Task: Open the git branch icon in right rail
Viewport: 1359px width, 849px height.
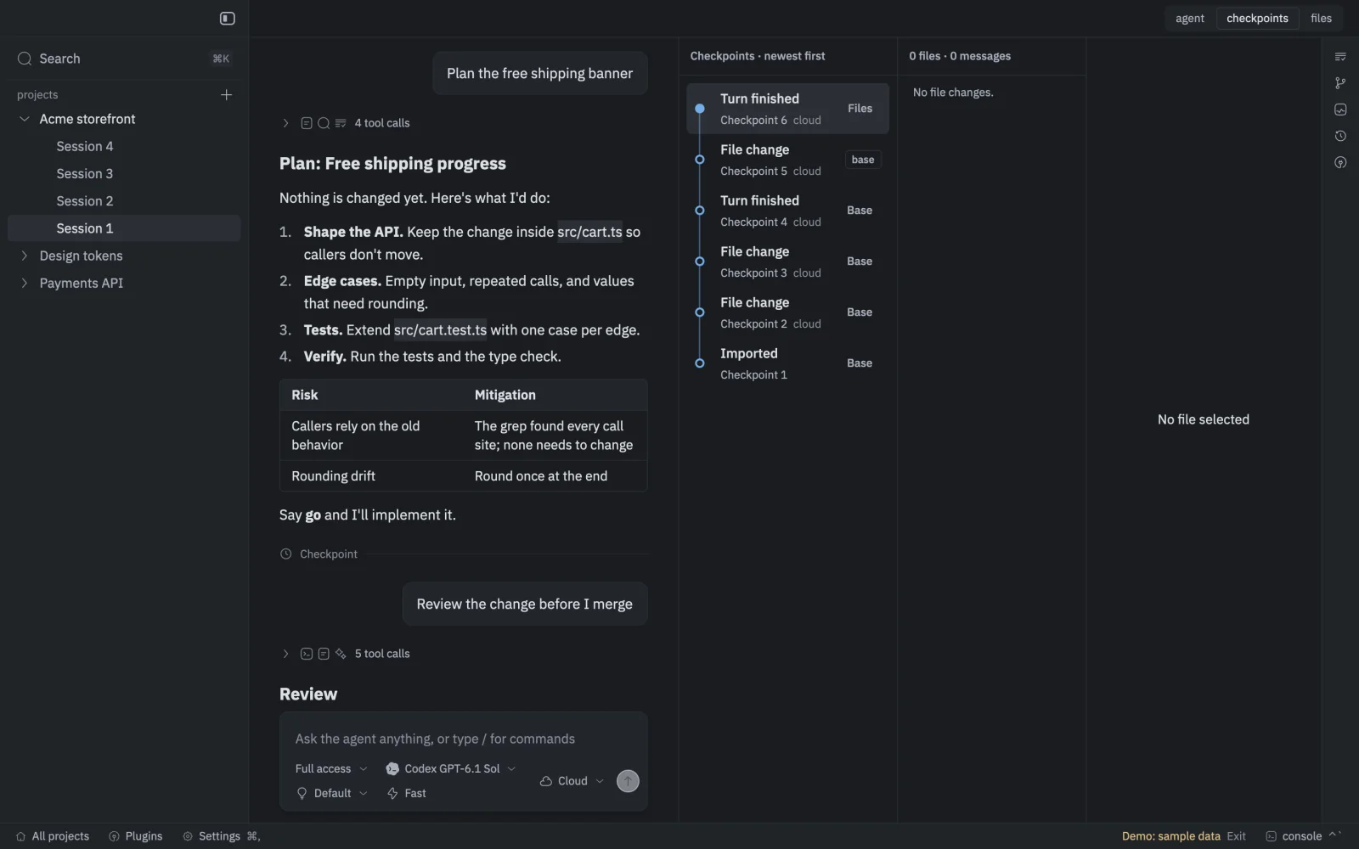Action: (1340, 82)
